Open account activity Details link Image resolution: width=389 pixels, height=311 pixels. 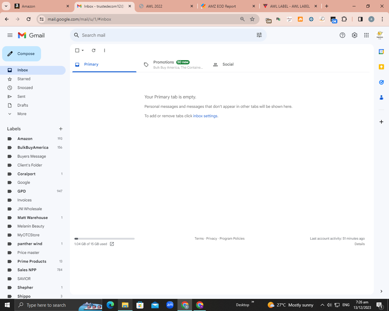tap(360, 244)
